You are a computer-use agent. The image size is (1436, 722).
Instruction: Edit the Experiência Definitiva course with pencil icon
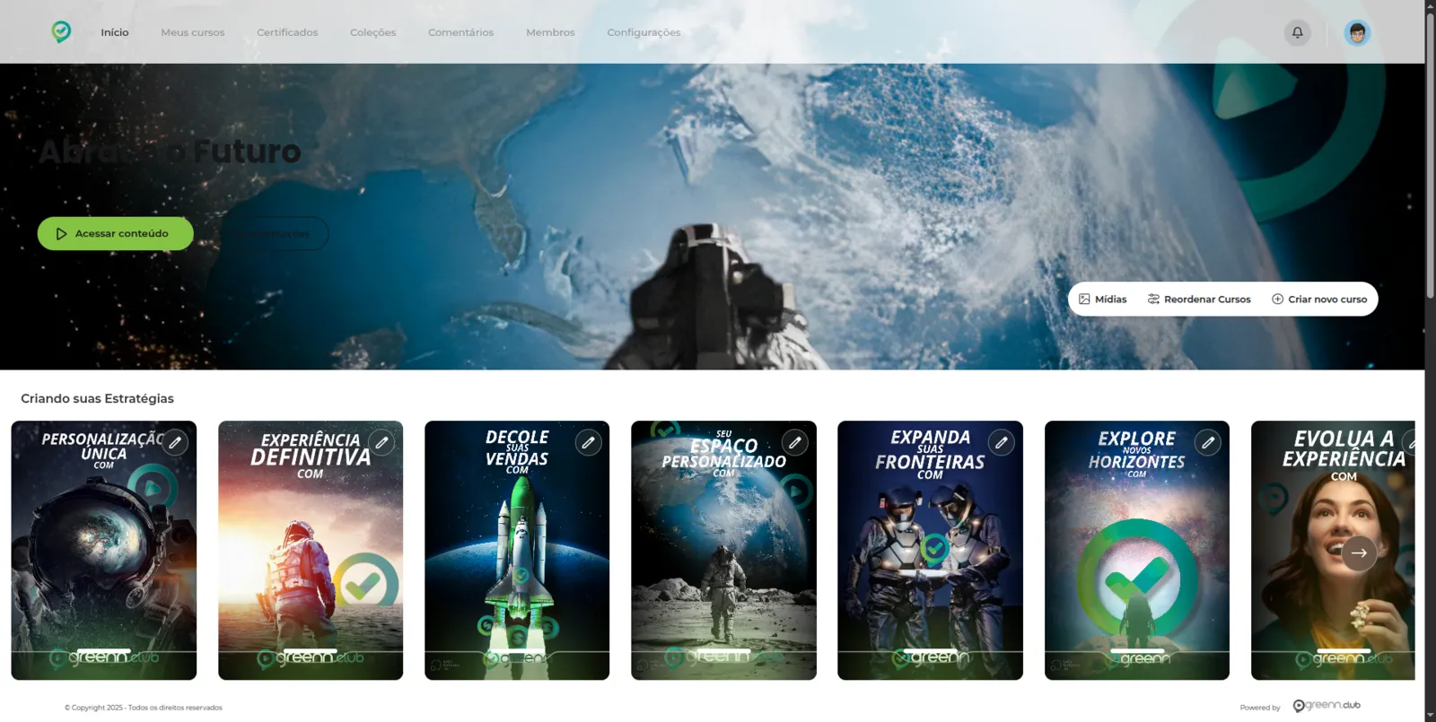coord(381,442)
